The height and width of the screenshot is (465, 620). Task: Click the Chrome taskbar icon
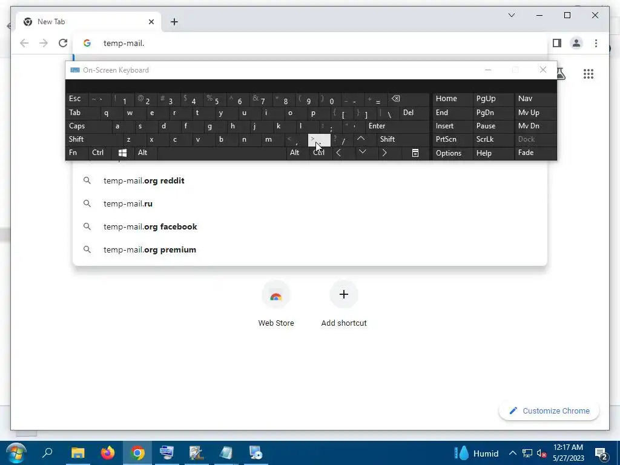point(137,453)
